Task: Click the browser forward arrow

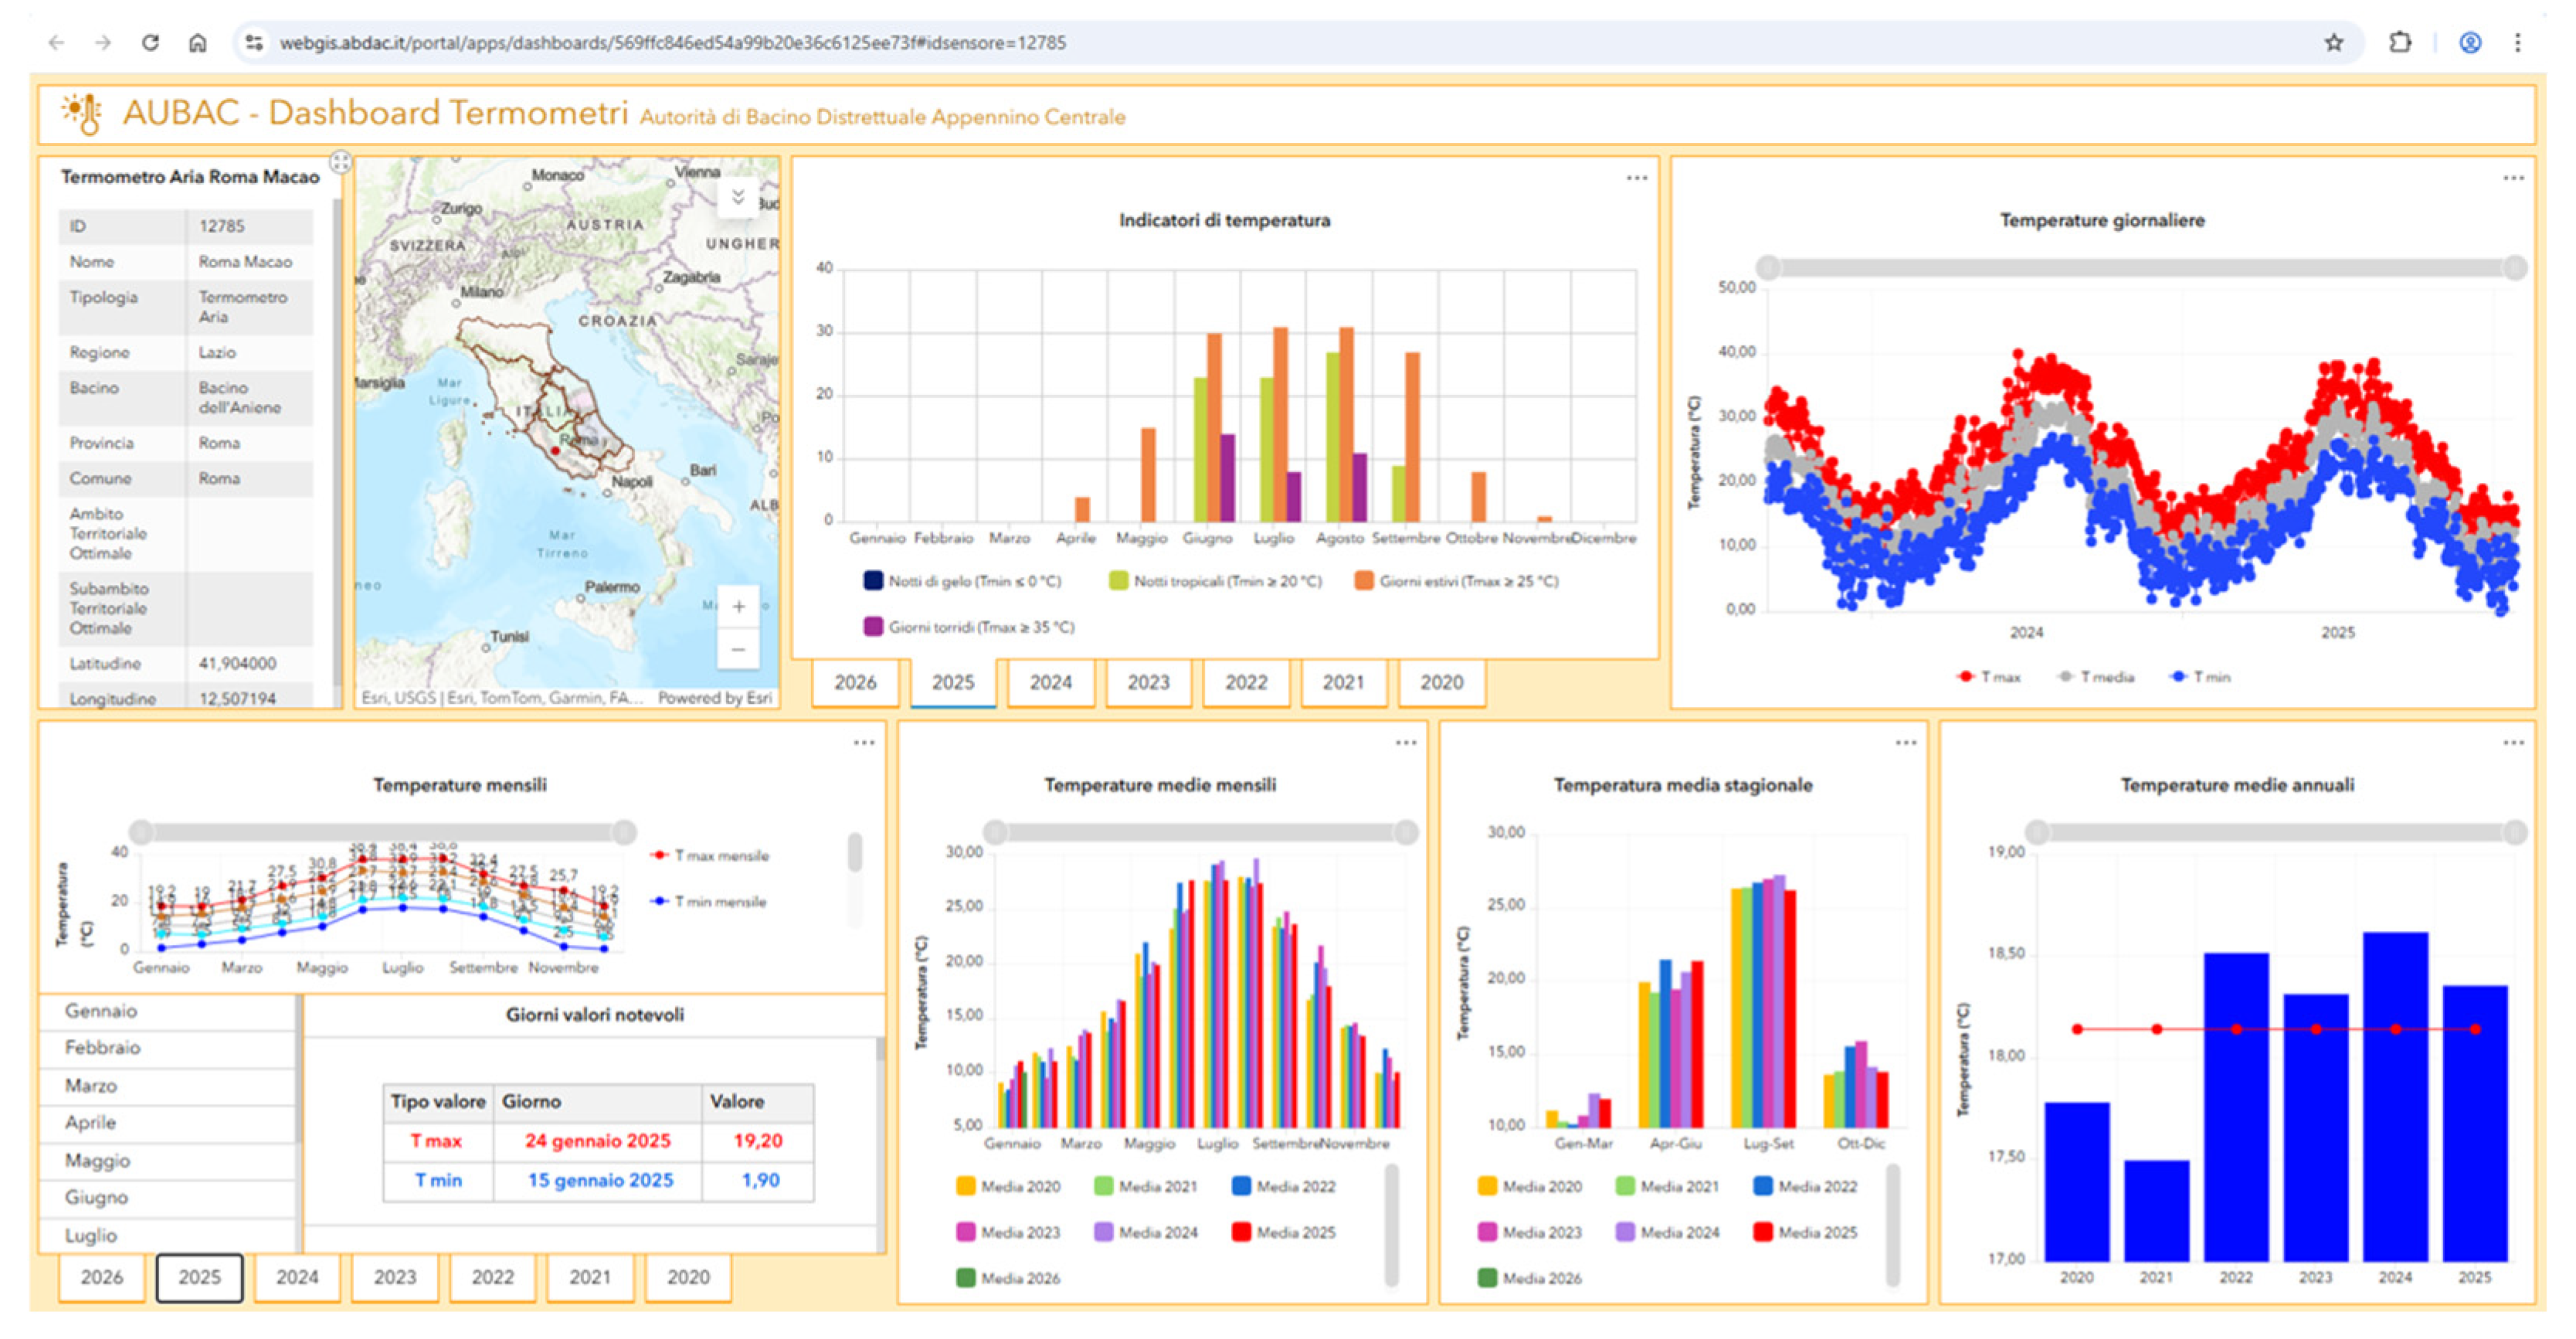Action: click(103, 42)
